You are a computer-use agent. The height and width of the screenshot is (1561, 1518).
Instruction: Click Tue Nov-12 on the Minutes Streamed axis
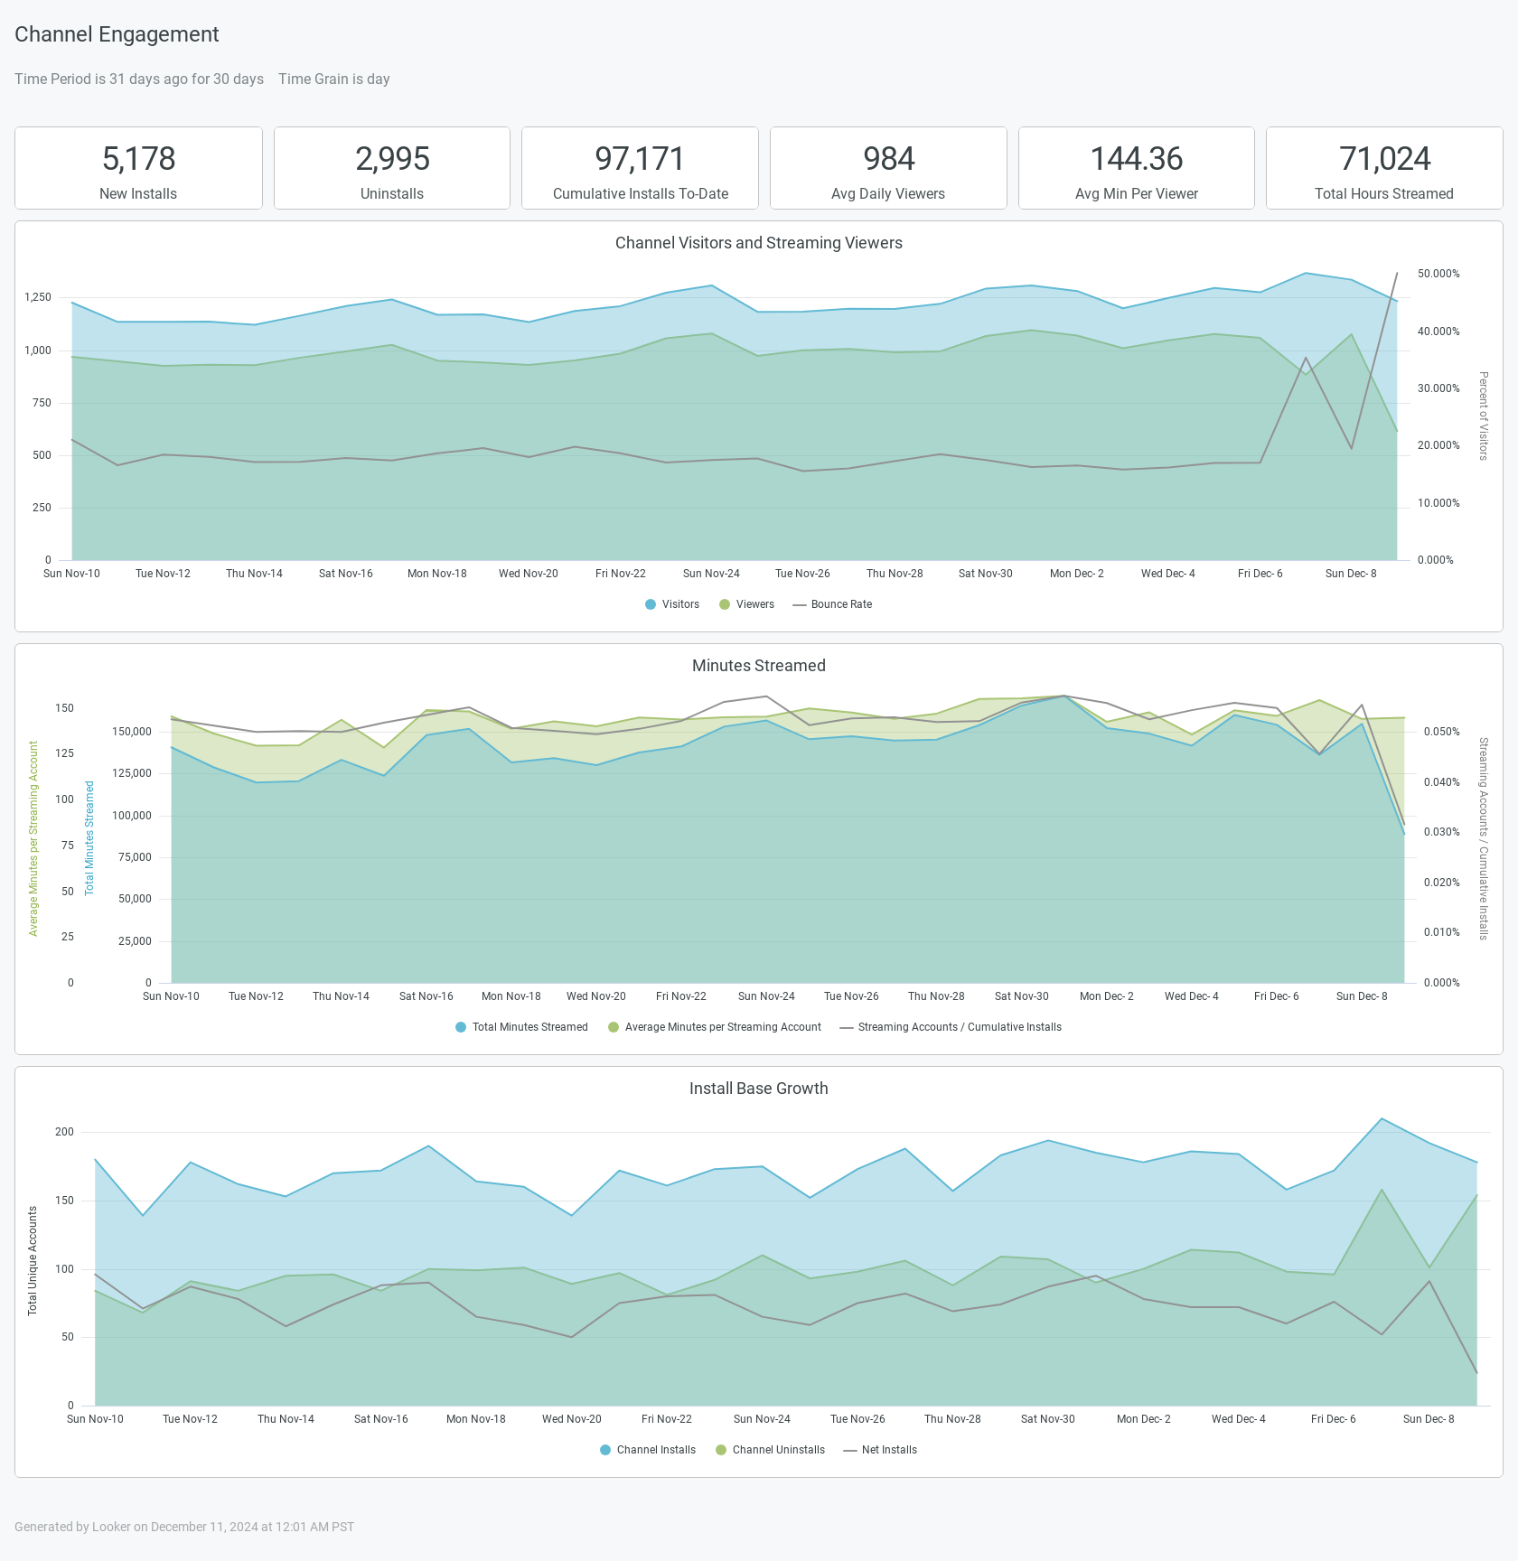coord(256,996)
